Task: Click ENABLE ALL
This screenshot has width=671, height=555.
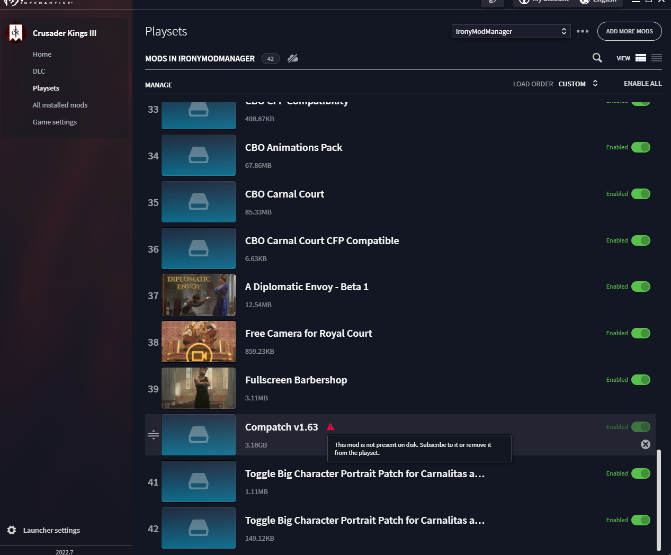Action: [x=642, y=84]
